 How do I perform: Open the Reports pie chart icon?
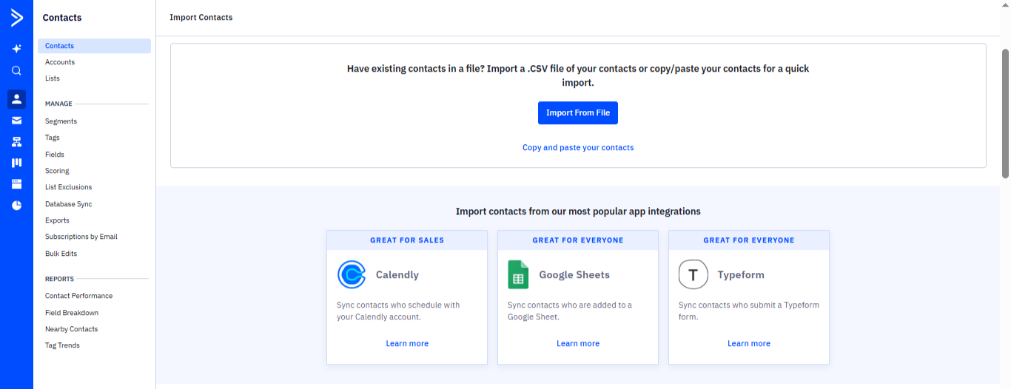click(16, 206)
